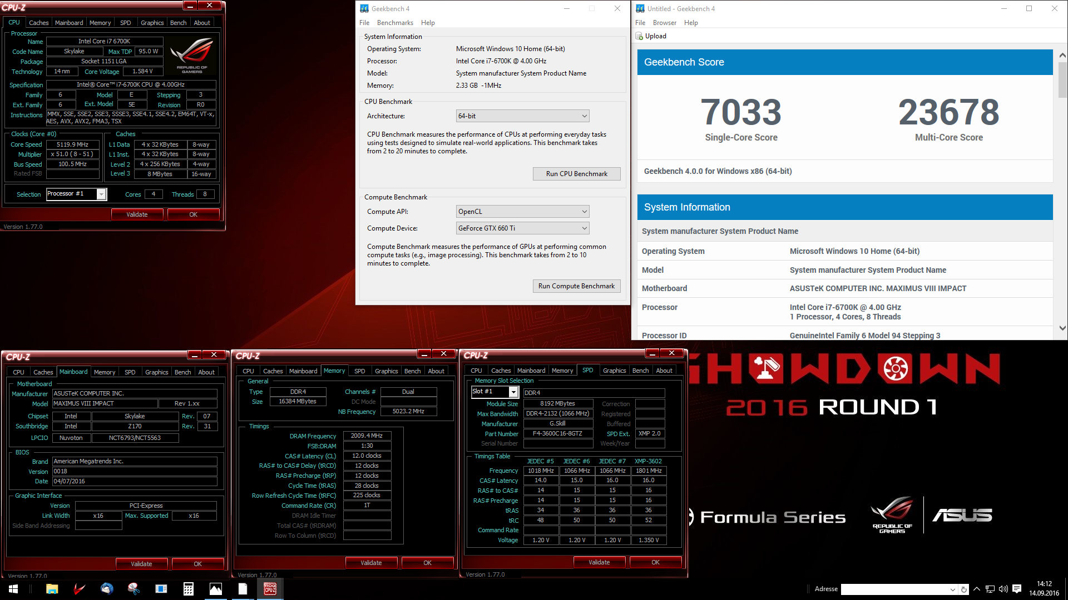Open CPU tab in CPU-Z Memory window
This screenshot has width=1068, height=600.
(x=248, y=371)
